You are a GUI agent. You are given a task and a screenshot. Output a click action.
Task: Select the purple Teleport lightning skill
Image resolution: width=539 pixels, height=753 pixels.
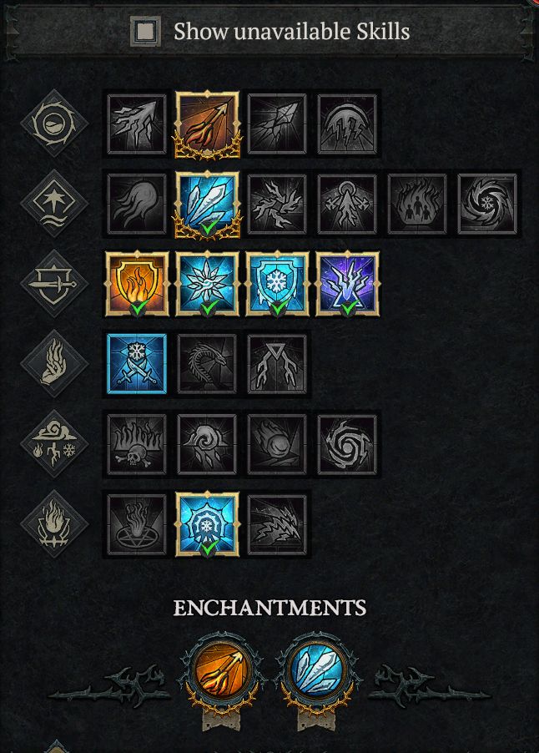347,284
